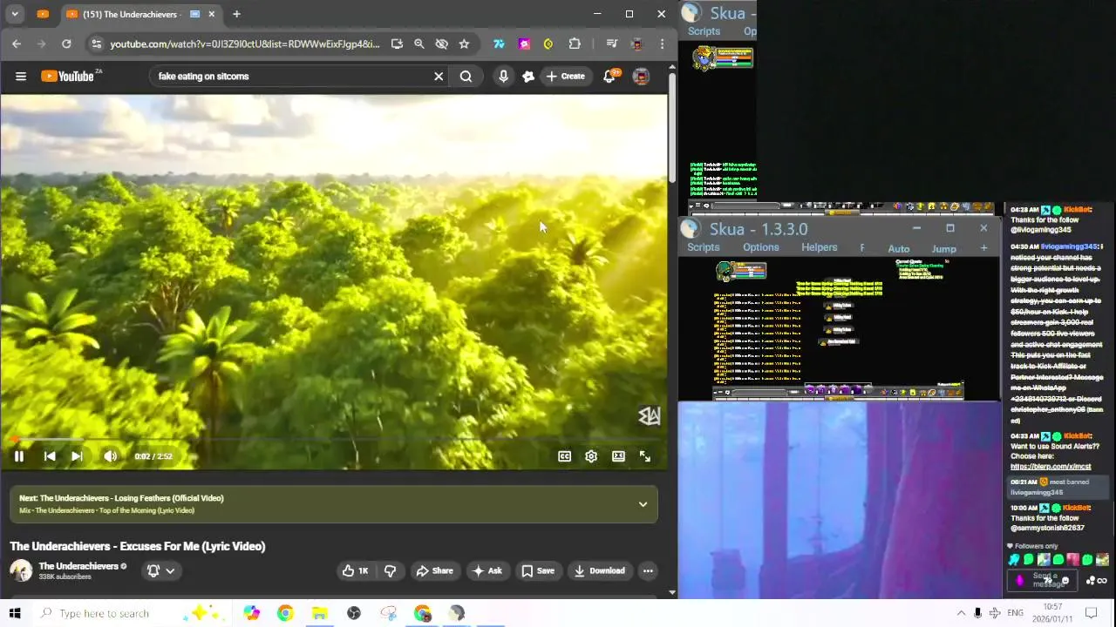The width and height of the screenshot is (1116, 627).
Task: Download the video
Action: tap(599, 571)
